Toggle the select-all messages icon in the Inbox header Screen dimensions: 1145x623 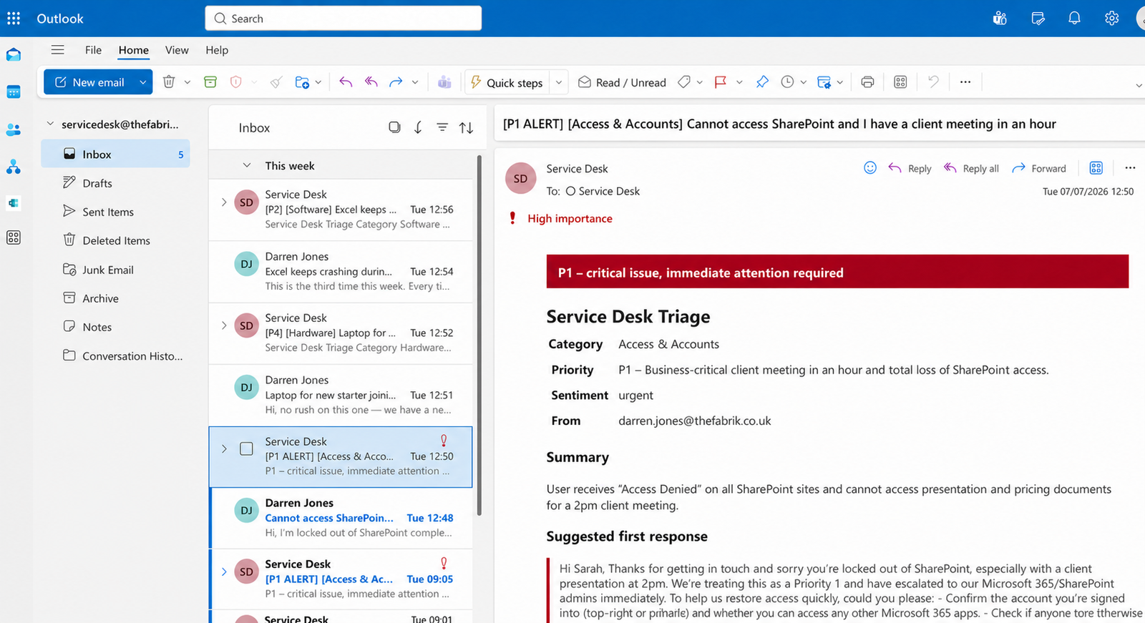pyautogui.click(x=394, y=127)
